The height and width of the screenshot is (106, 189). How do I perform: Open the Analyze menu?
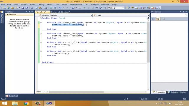tap(94, 4)
